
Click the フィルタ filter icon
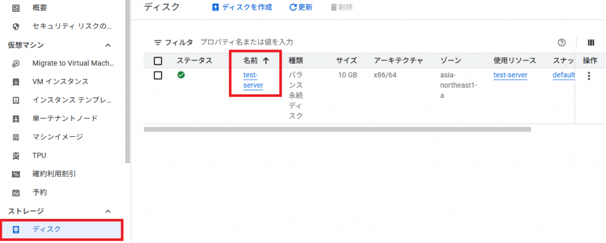tap(157, 42)
